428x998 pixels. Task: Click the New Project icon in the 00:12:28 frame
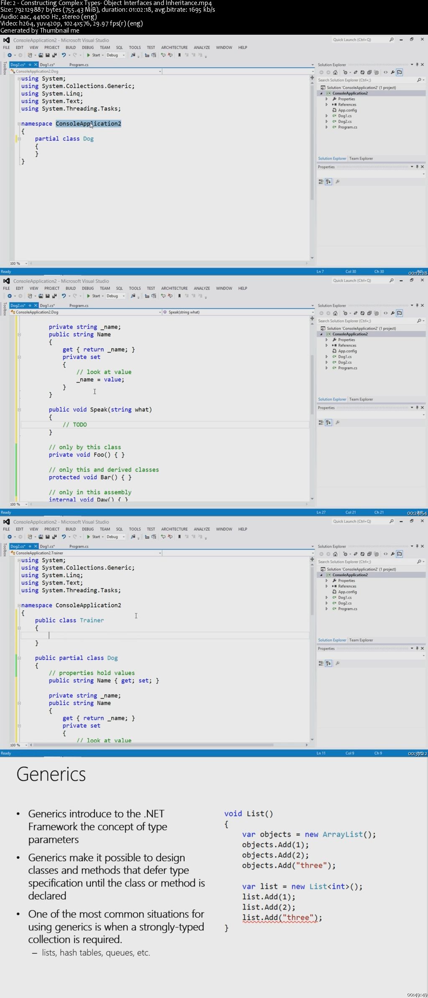[30, 55]
